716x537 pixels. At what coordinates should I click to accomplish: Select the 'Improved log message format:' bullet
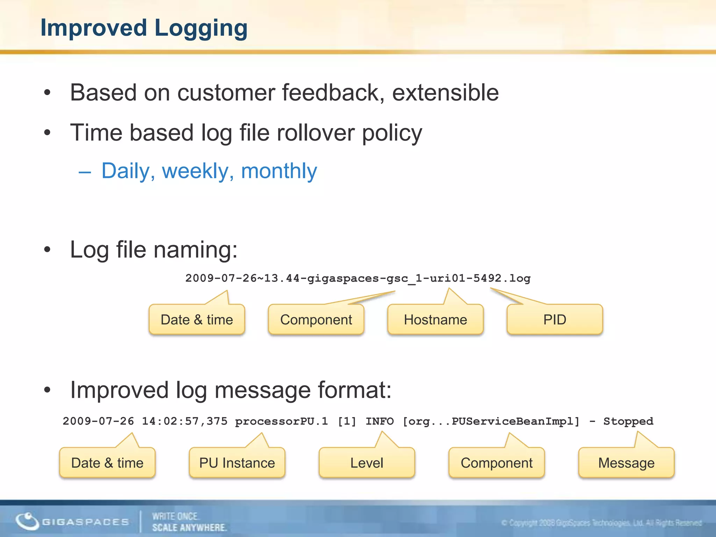pos(231,390)
